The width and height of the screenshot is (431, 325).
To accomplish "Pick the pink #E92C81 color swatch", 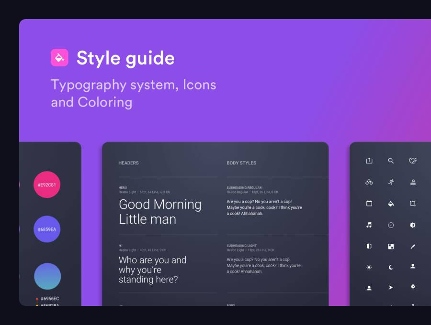I will [47, 184].
